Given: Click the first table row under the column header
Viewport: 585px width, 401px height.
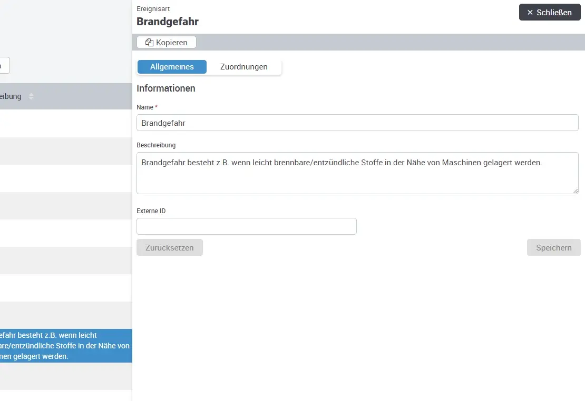Looking at the screenshot, I should click(x=66, y=123).
